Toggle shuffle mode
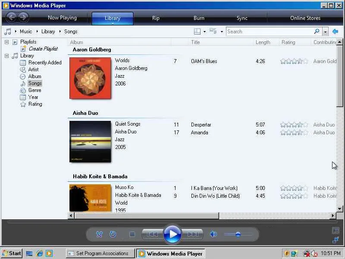Screen dimensions: 345x259 [100, 234]
